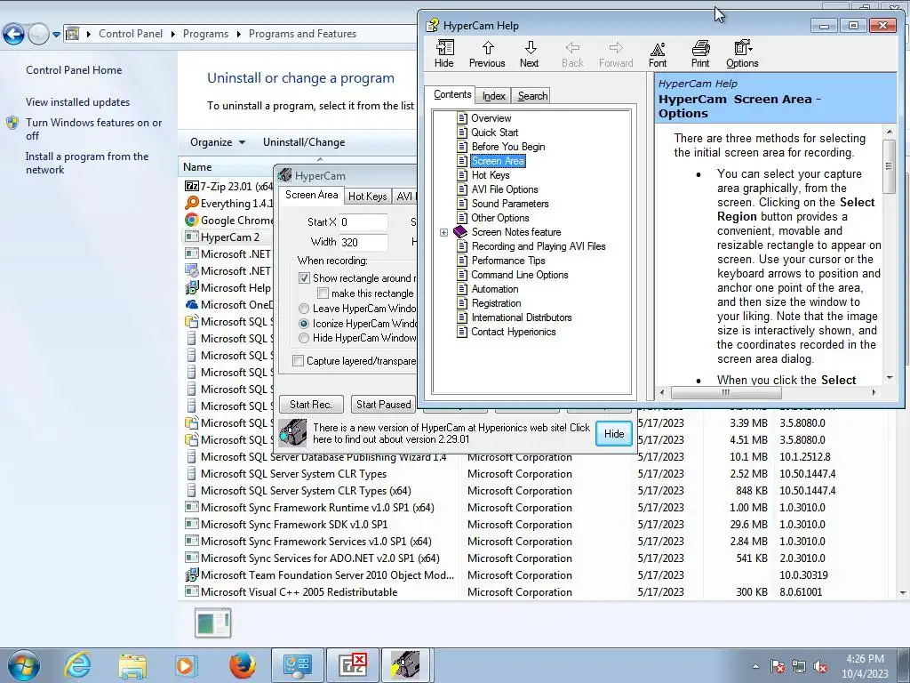Click the HyperCam camera icon in update notice
910x683 pixels.
point(292,433)
